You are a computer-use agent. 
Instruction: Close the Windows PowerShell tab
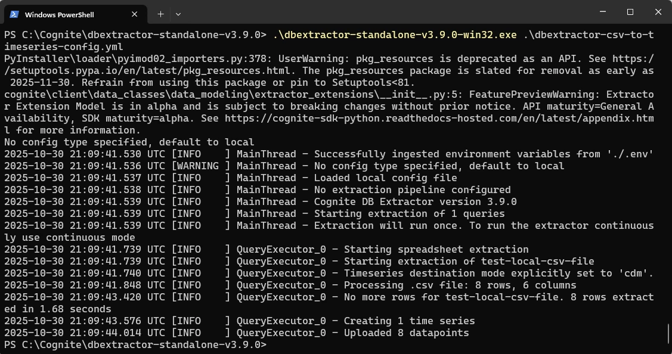(134, 14)
